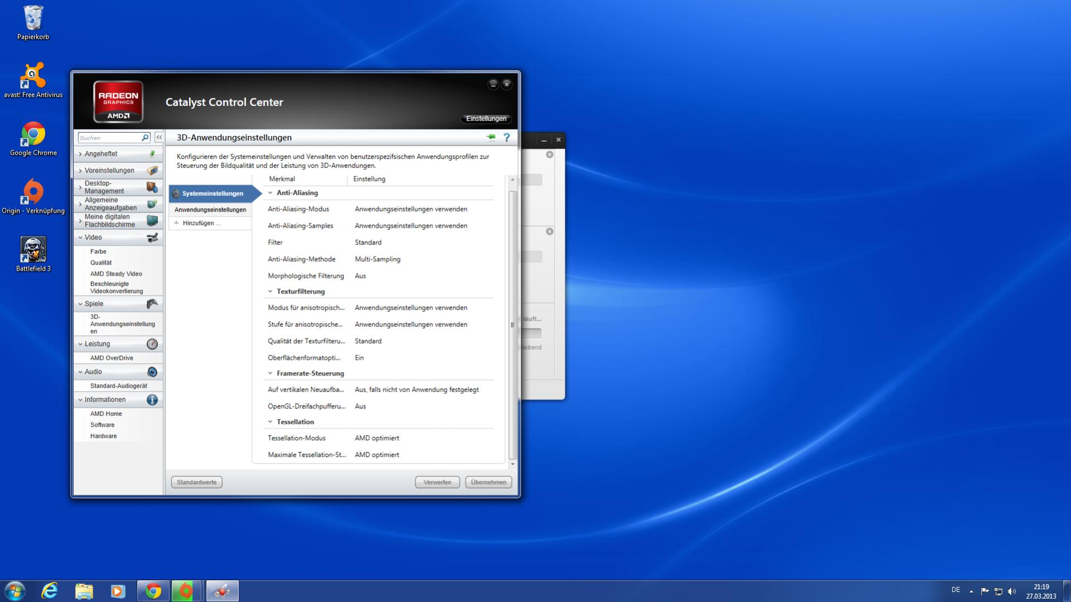Click the Audio speaker icon

[152, 372]
